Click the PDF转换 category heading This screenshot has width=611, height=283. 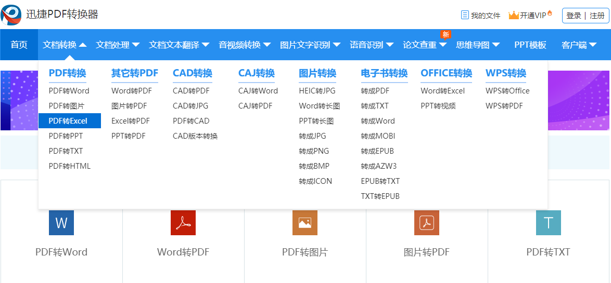click(68, 73)
